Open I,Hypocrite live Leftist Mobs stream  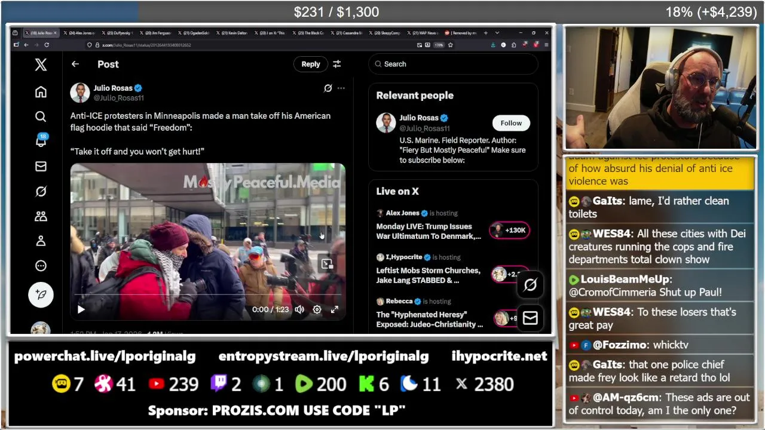pyautogui.click(x=428, y=275)
